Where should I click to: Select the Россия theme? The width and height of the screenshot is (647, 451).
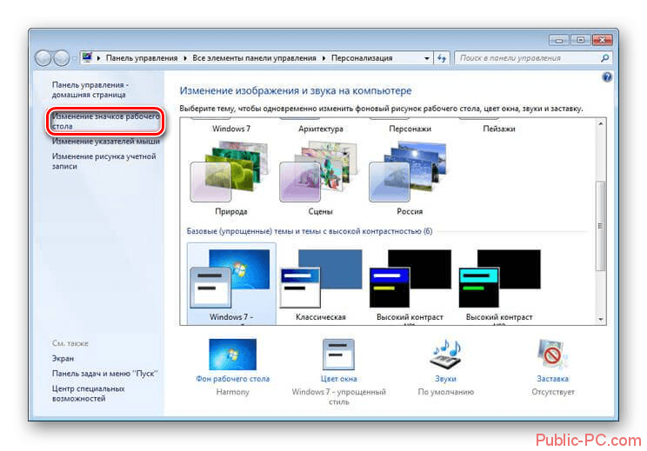point(409,178)
